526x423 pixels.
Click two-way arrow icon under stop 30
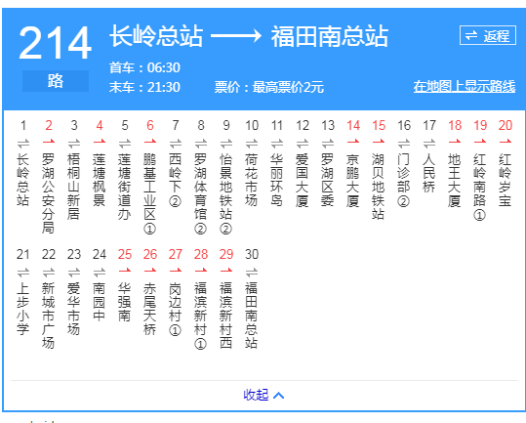(x=252, y=273)
